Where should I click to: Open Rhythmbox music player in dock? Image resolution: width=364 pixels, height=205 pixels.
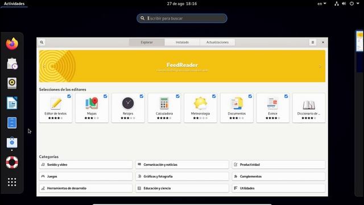click(x=12, y=83)
